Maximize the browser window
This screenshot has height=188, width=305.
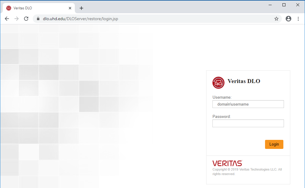(x=284, y=5)
